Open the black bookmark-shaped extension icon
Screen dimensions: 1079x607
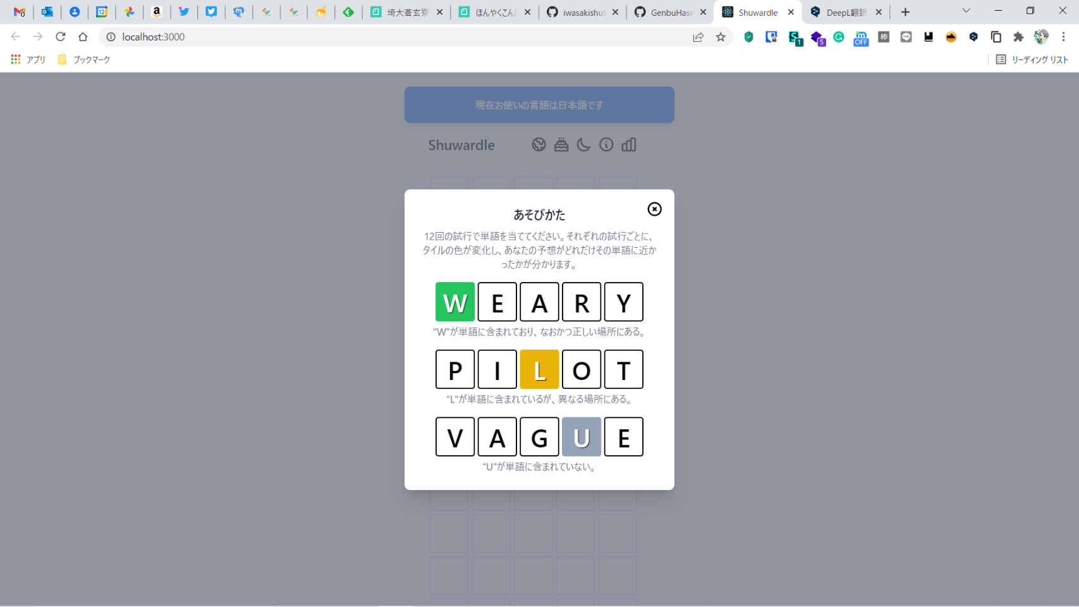[929, 37]
